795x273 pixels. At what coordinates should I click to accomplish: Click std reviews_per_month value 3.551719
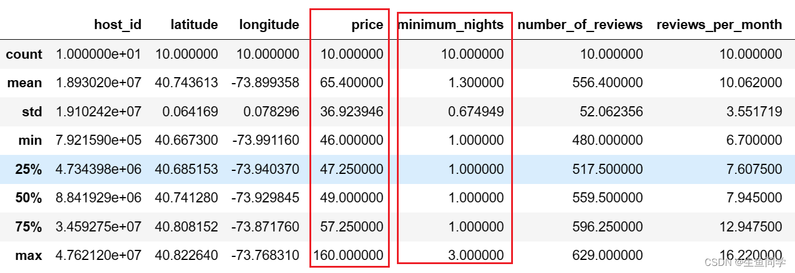point(754,111)
